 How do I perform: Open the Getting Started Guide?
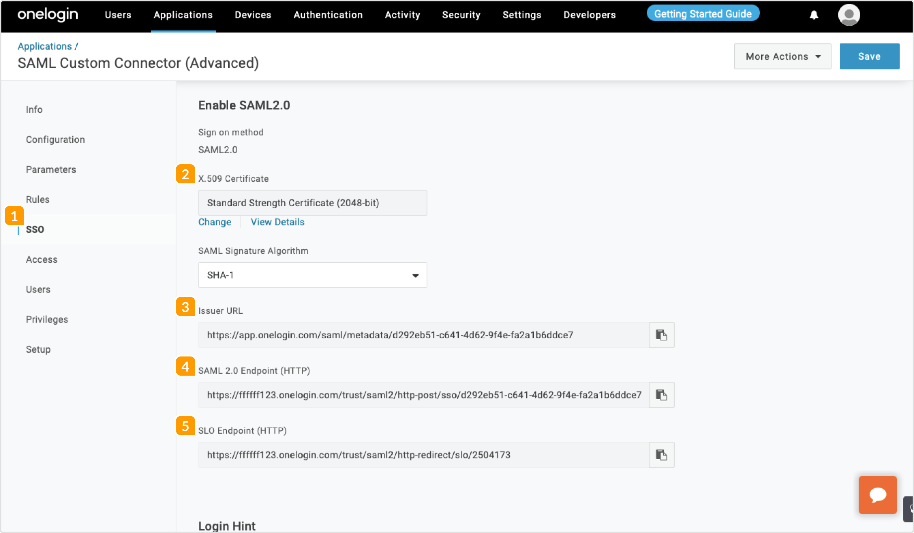click(x=702, y=14)
